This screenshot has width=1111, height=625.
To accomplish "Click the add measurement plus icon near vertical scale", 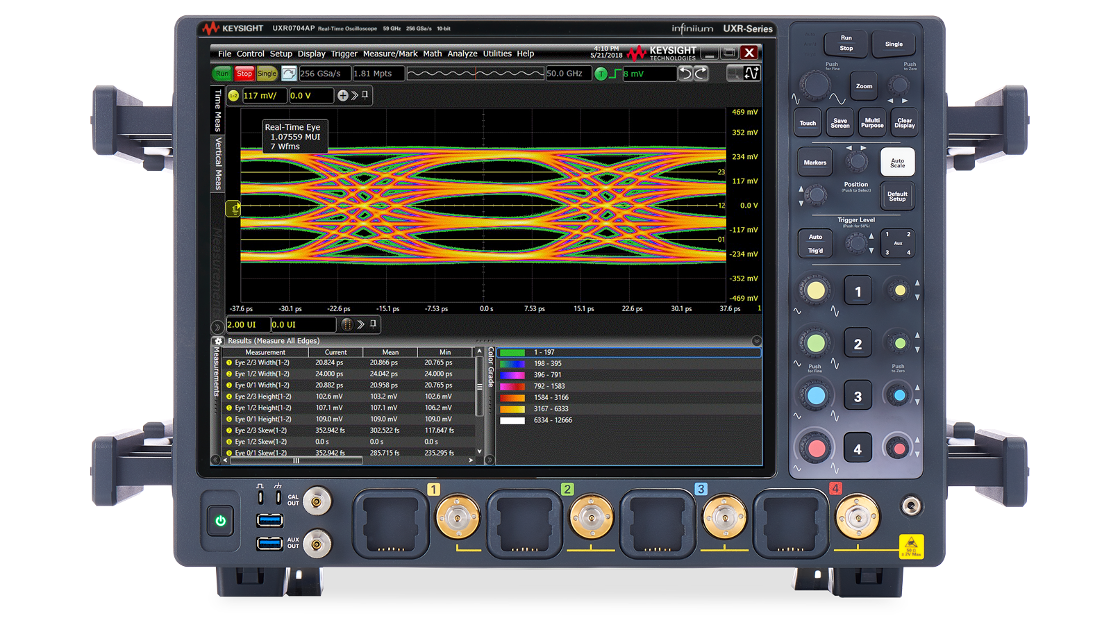I will point(342,96).
